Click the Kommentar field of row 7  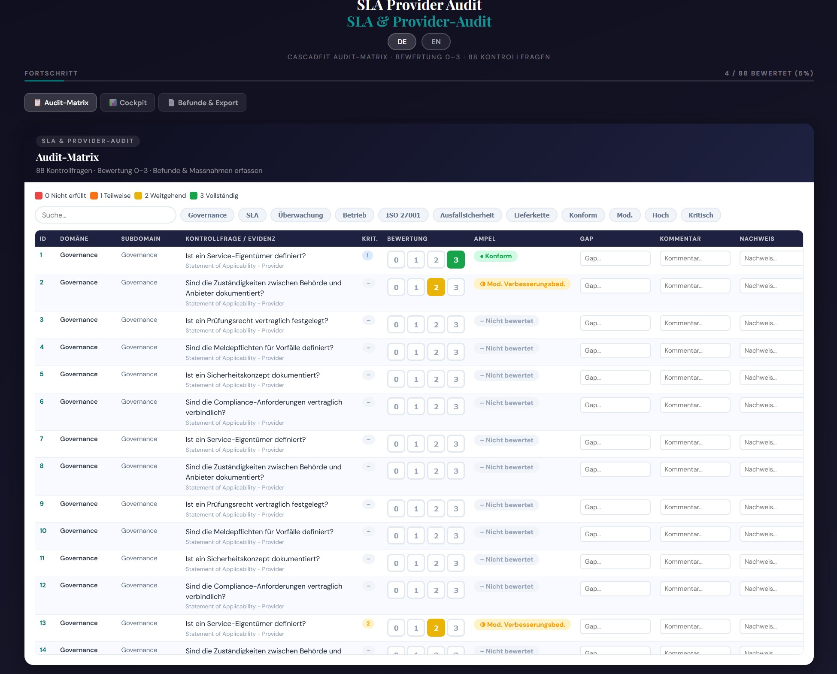(x=694, y=442)
